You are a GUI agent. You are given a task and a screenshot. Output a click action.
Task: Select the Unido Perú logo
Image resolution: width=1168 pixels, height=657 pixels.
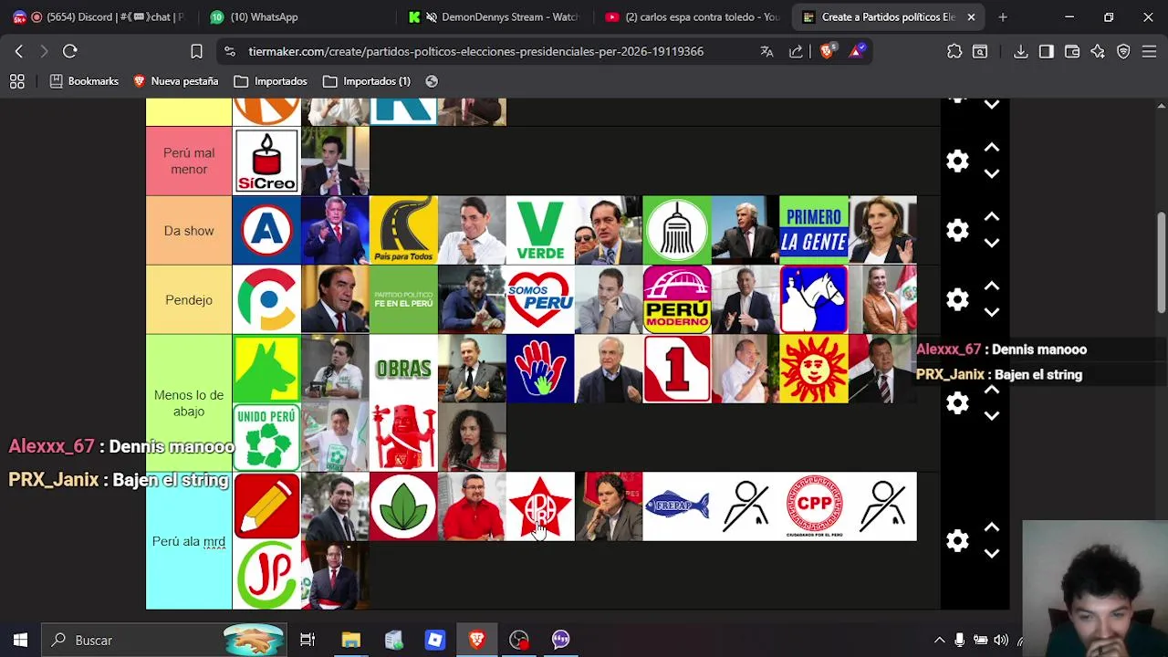coord(266,438)
